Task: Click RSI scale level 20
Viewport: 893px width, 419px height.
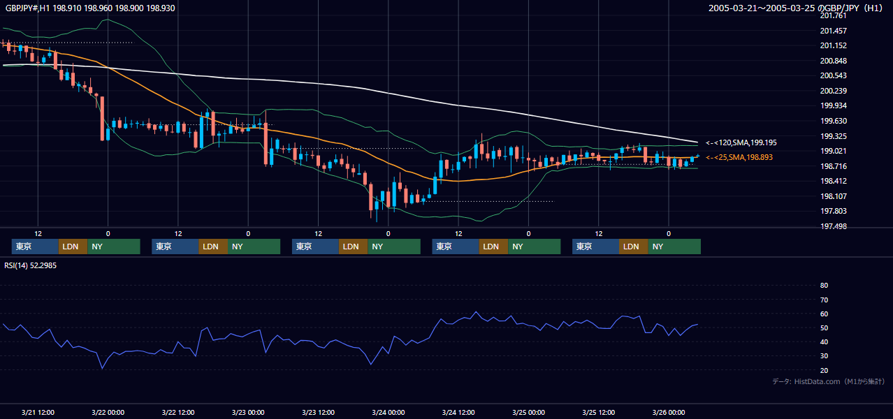Action: point(824,370)
